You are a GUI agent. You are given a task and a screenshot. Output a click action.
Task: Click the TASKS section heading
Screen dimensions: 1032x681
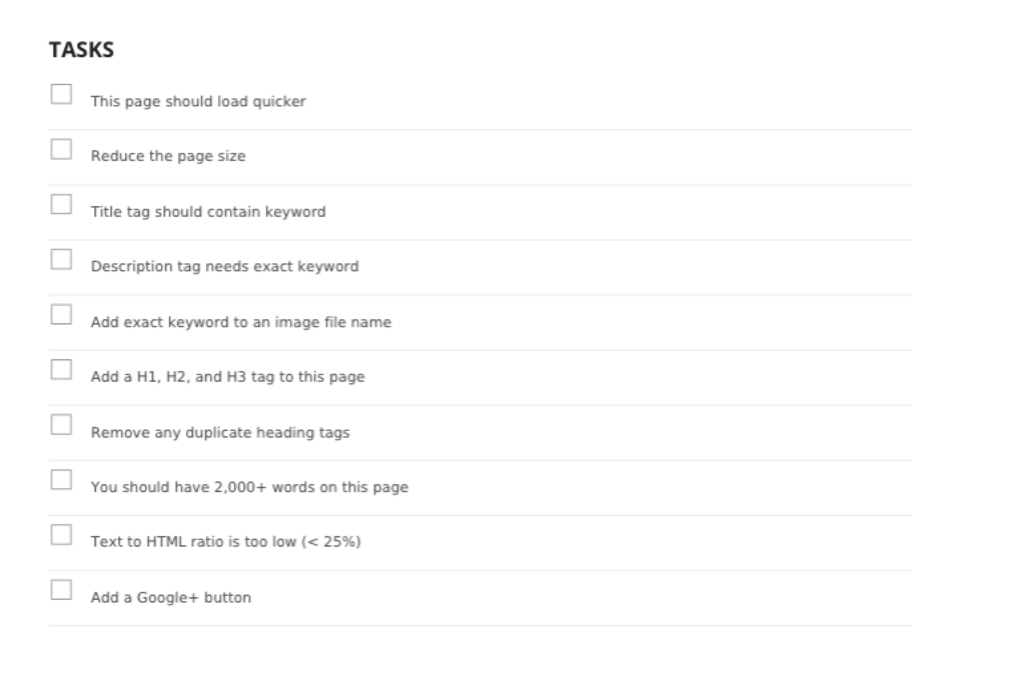click(81, 50)
